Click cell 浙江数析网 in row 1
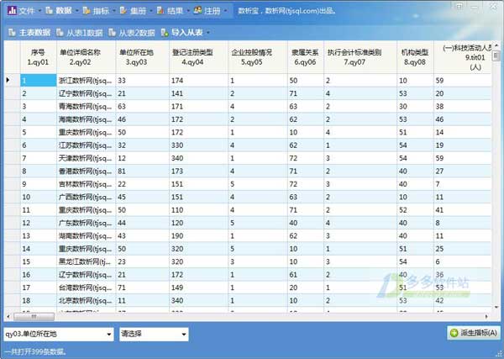504x359 pixels. pos(86,81)
